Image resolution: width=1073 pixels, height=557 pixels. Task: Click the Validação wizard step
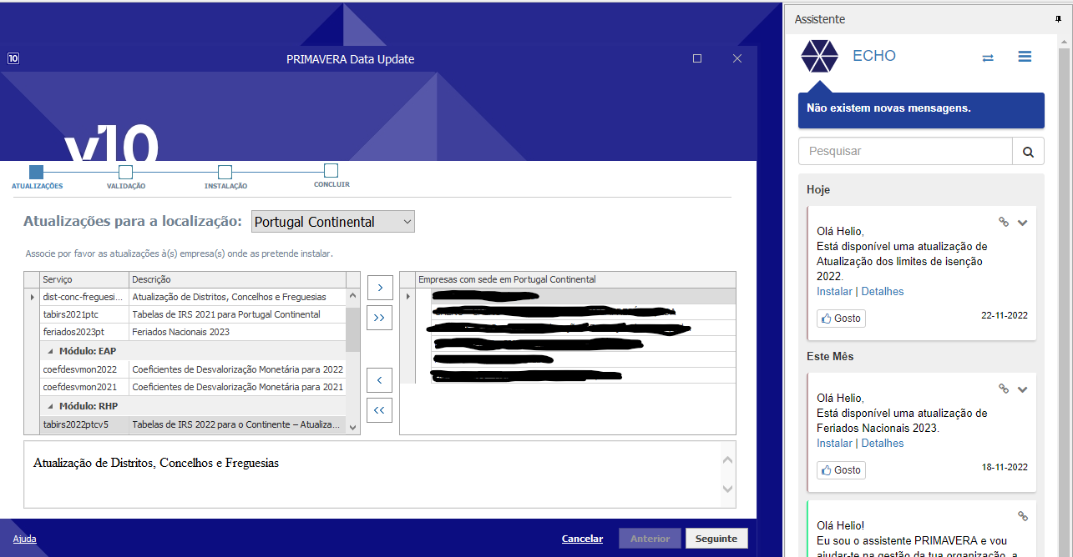(x=126, y=173)
